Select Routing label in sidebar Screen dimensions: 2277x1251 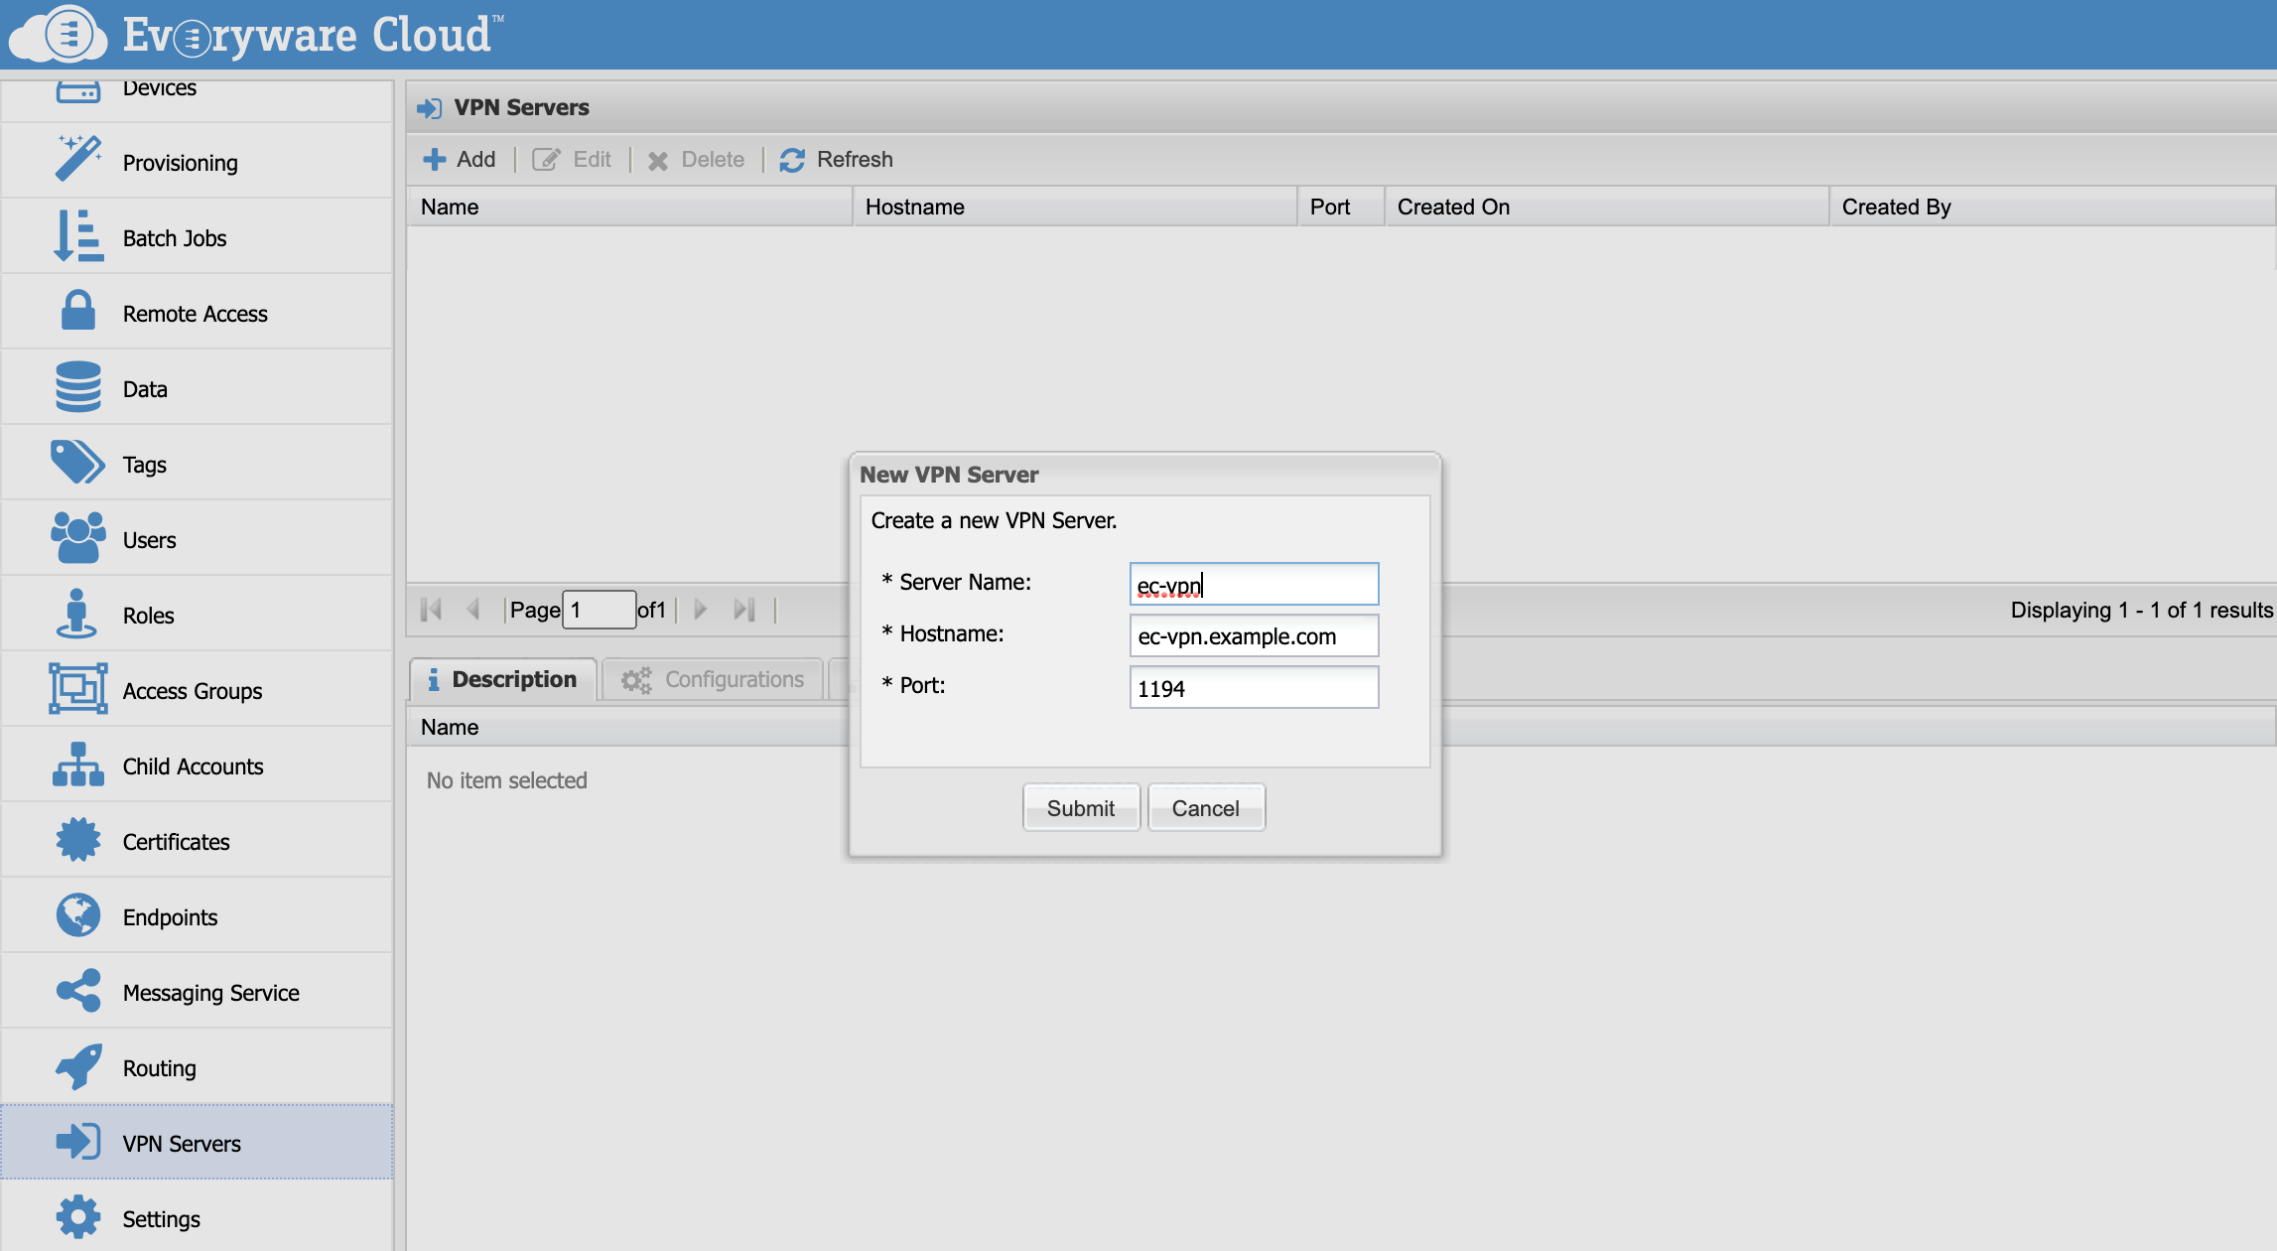click(x=160, y=1068)
